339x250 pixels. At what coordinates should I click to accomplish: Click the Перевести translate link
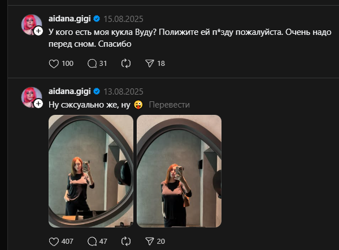169,105
